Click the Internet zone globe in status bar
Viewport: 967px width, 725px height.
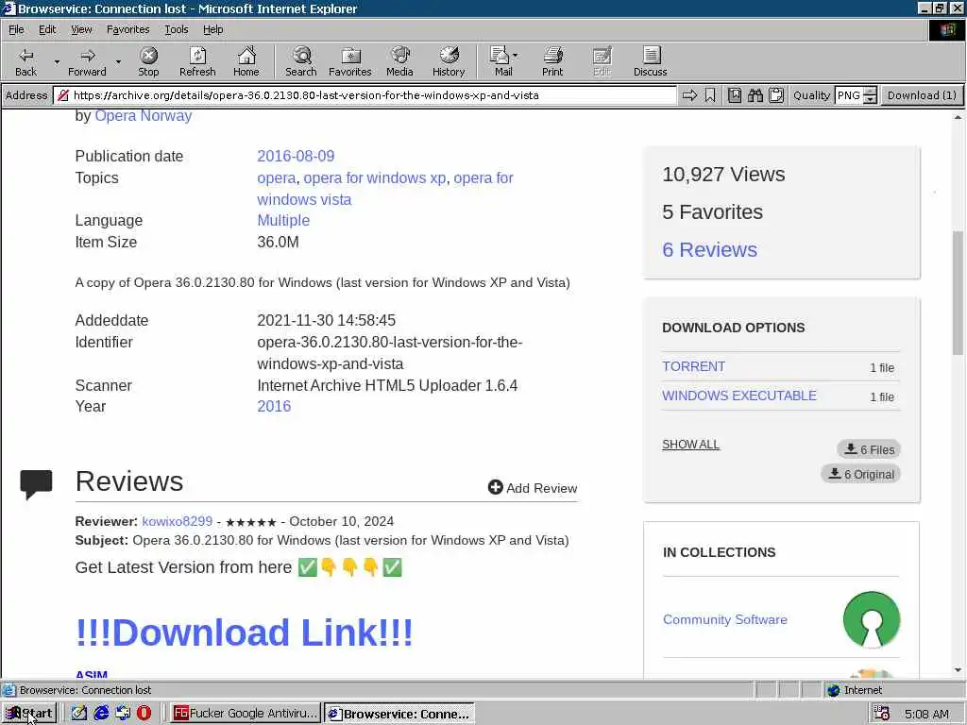click(x=833, y=690)
